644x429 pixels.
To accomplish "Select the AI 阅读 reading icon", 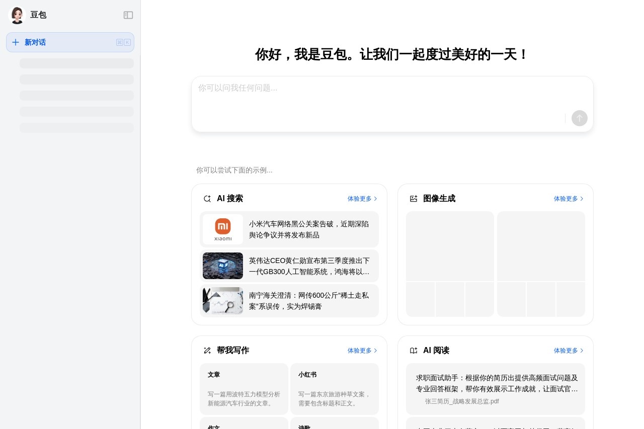I will coord(414,351).
